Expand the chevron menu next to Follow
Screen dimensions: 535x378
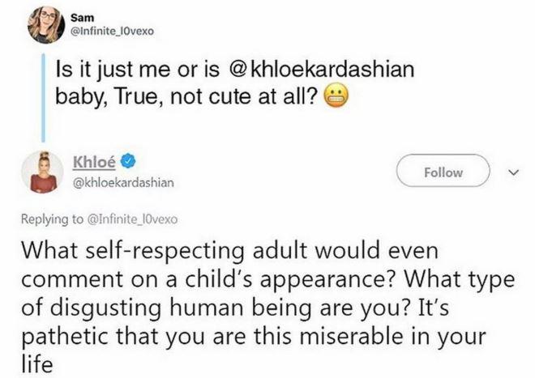511,172
